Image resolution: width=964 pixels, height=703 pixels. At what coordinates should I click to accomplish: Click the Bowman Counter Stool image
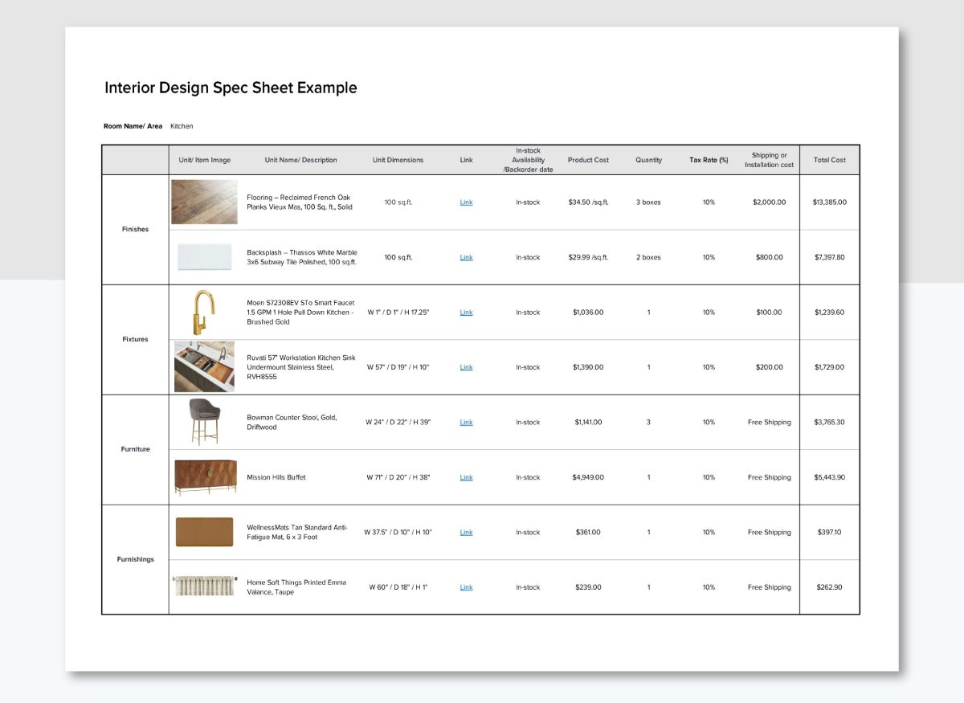(x=204, y=422)
